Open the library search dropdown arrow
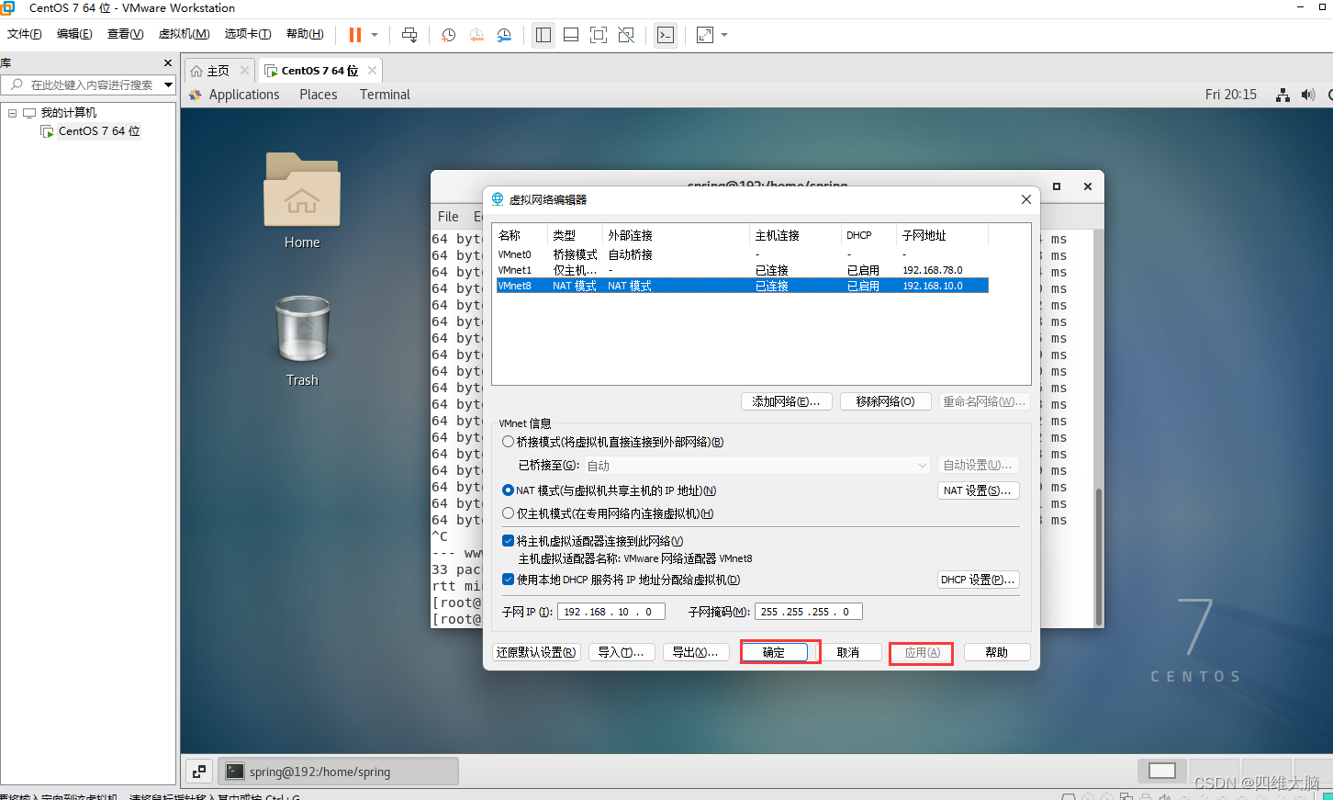This screenshot has height=800, width=1333. [x=168, y=85]
